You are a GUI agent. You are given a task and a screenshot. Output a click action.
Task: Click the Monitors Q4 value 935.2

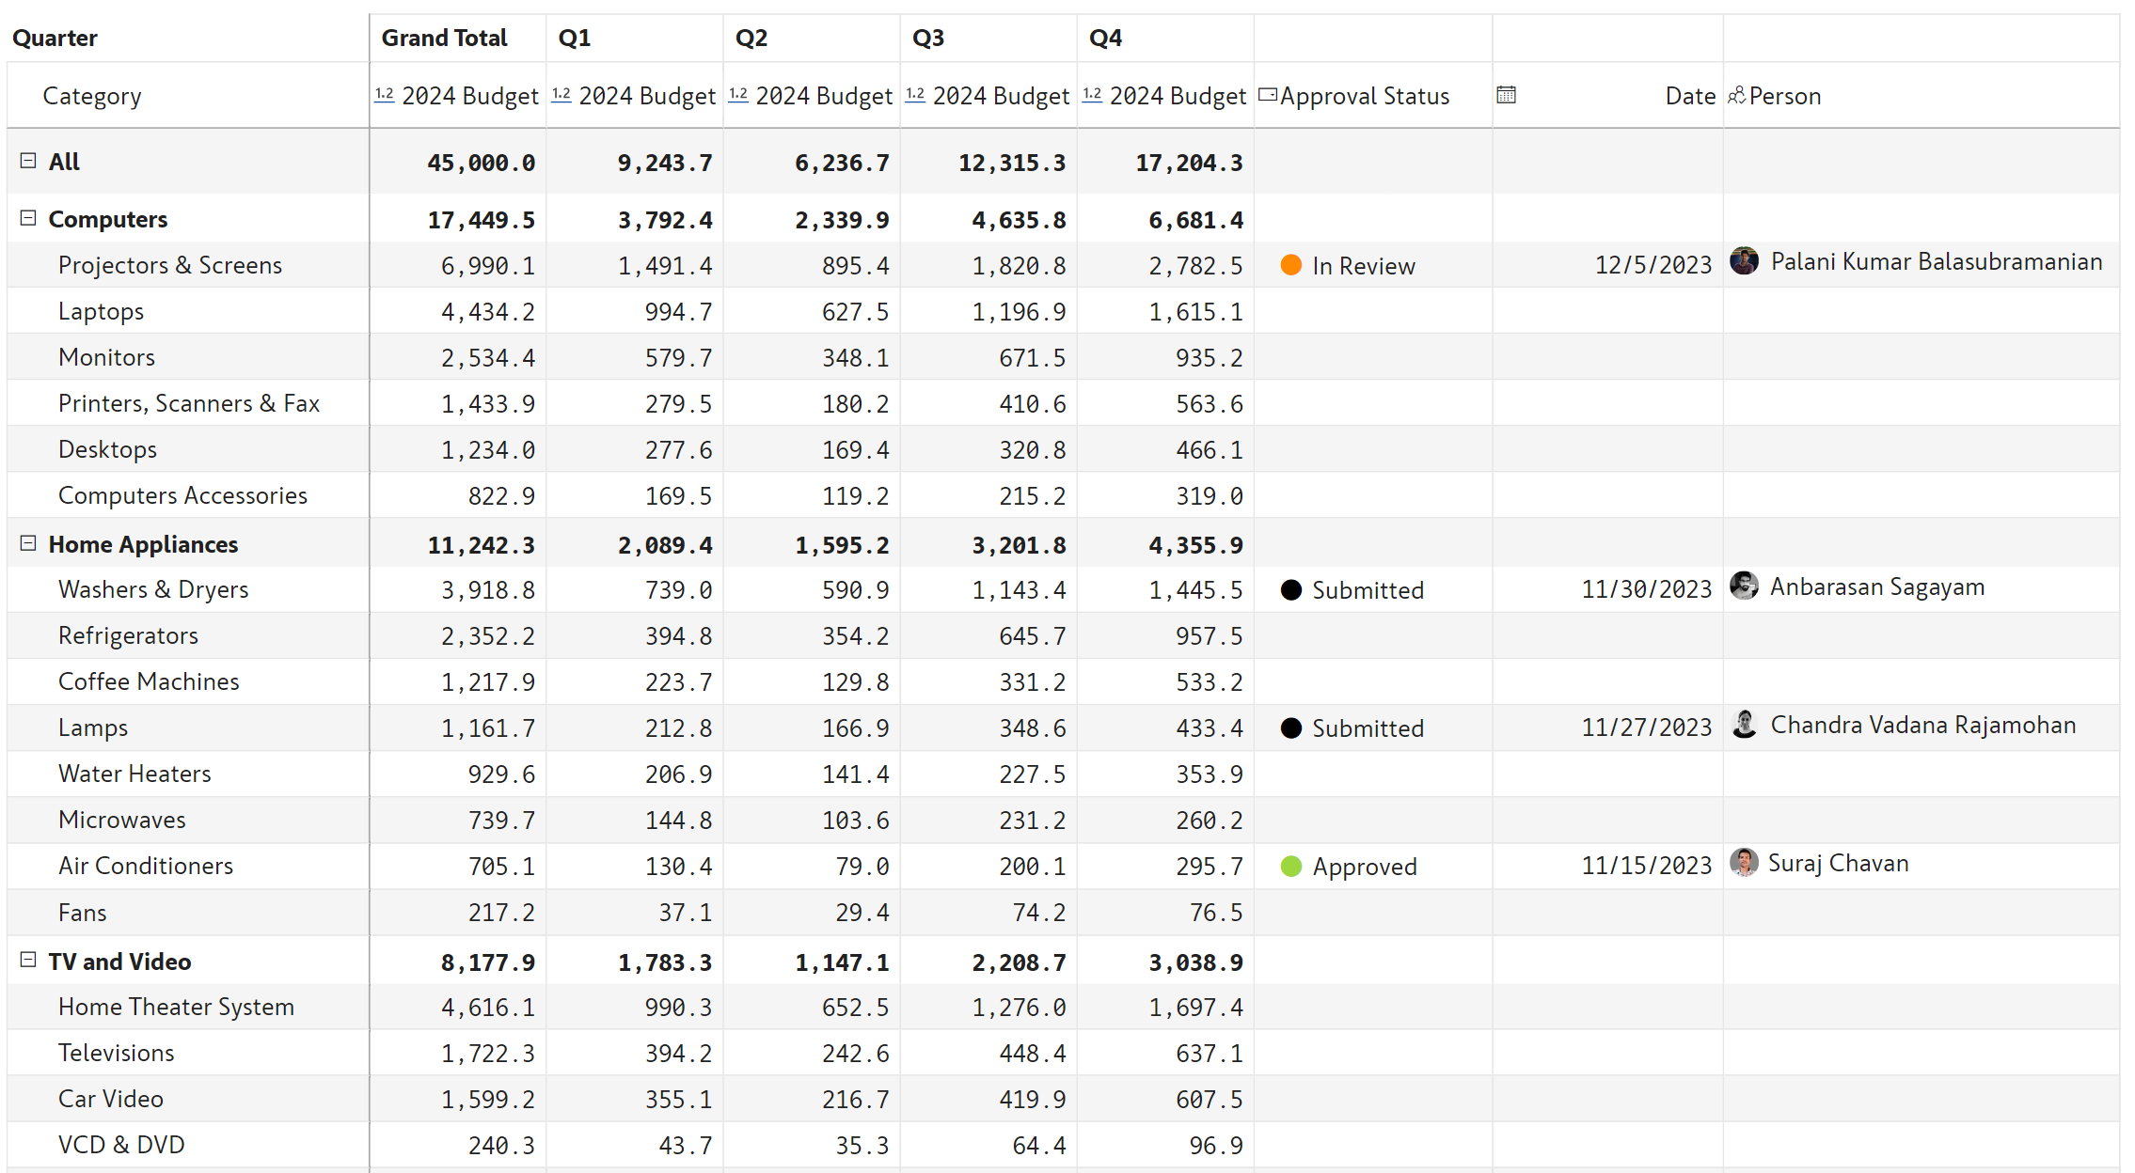pos(1209,357)
